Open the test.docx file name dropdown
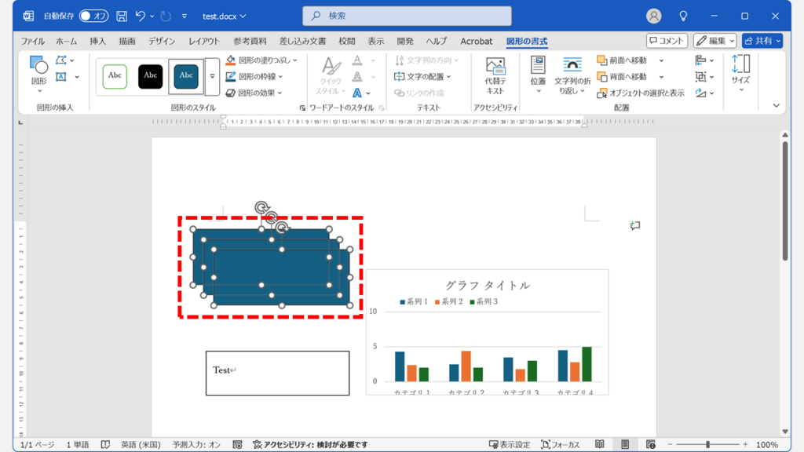 tap(224, 16)
